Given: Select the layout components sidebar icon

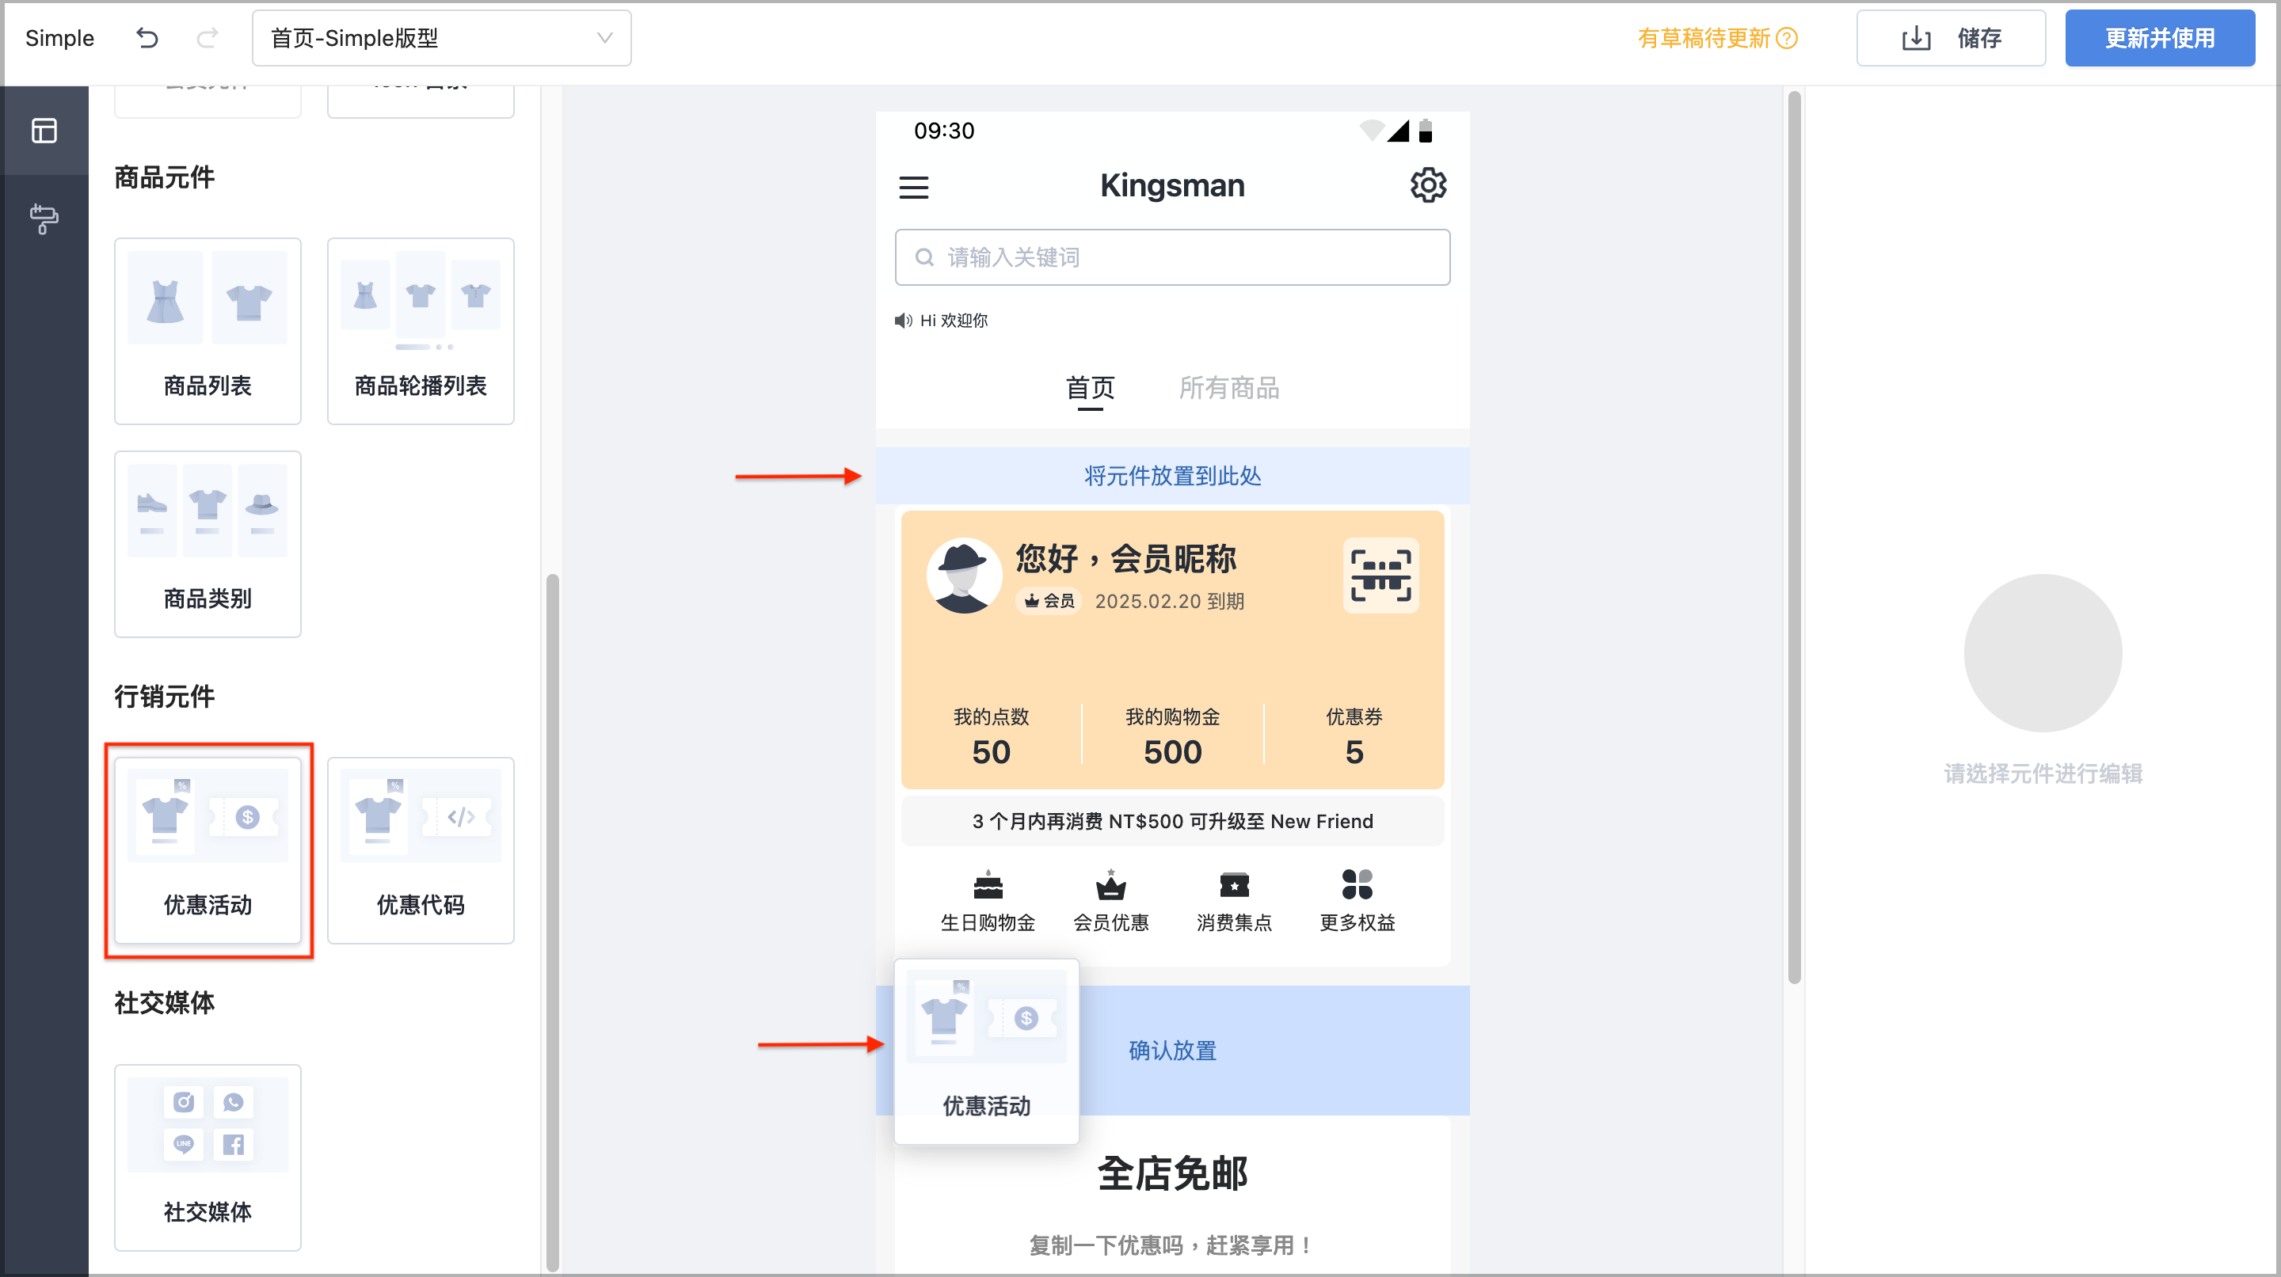Looking at the screenshot, I should pos(44,131).
